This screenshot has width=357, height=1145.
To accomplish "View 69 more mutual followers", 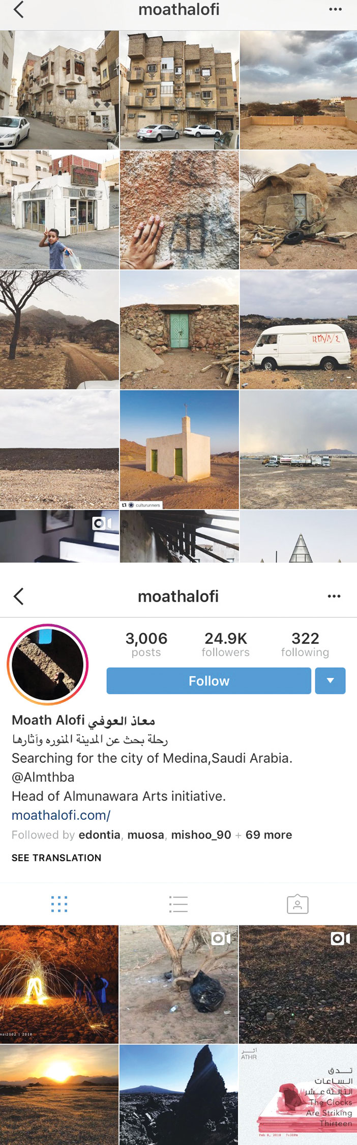I will pos(269,835).
